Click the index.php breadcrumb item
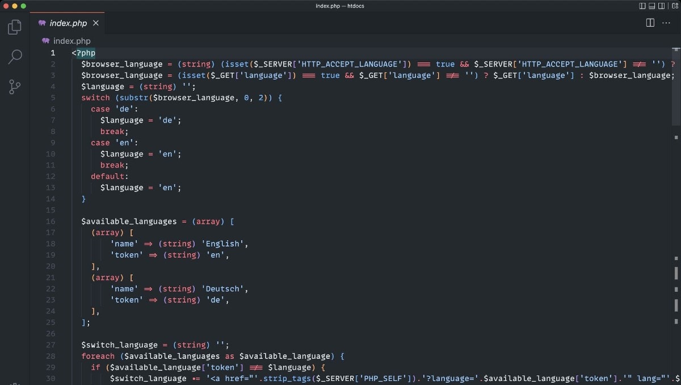Image resolution: width=681 pixels, height=385 pixels. point(72,41)
